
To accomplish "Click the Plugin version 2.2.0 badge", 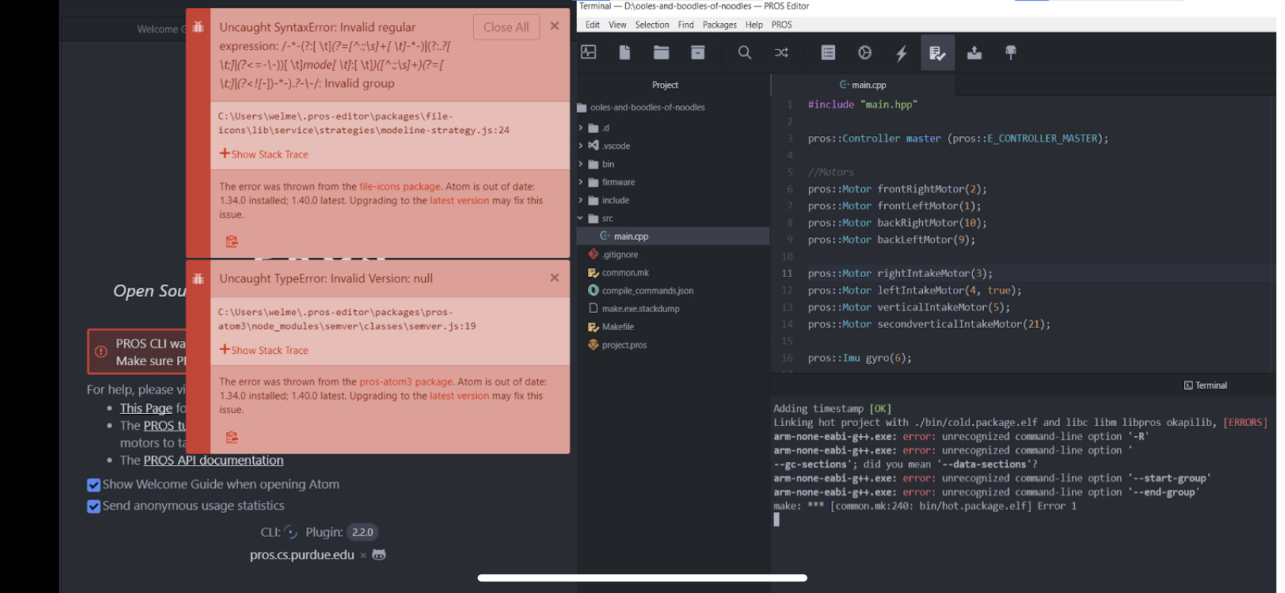I will click(362, 532).
